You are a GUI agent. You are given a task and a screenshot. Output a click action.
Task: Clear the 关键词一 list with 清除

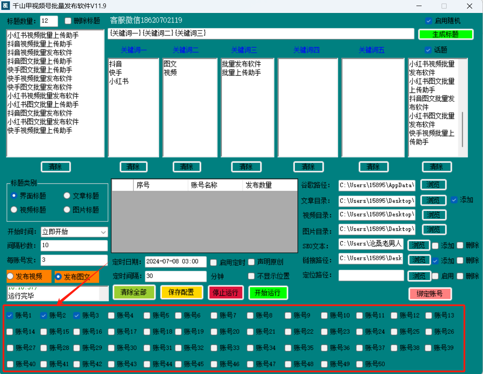pos(133,167)
